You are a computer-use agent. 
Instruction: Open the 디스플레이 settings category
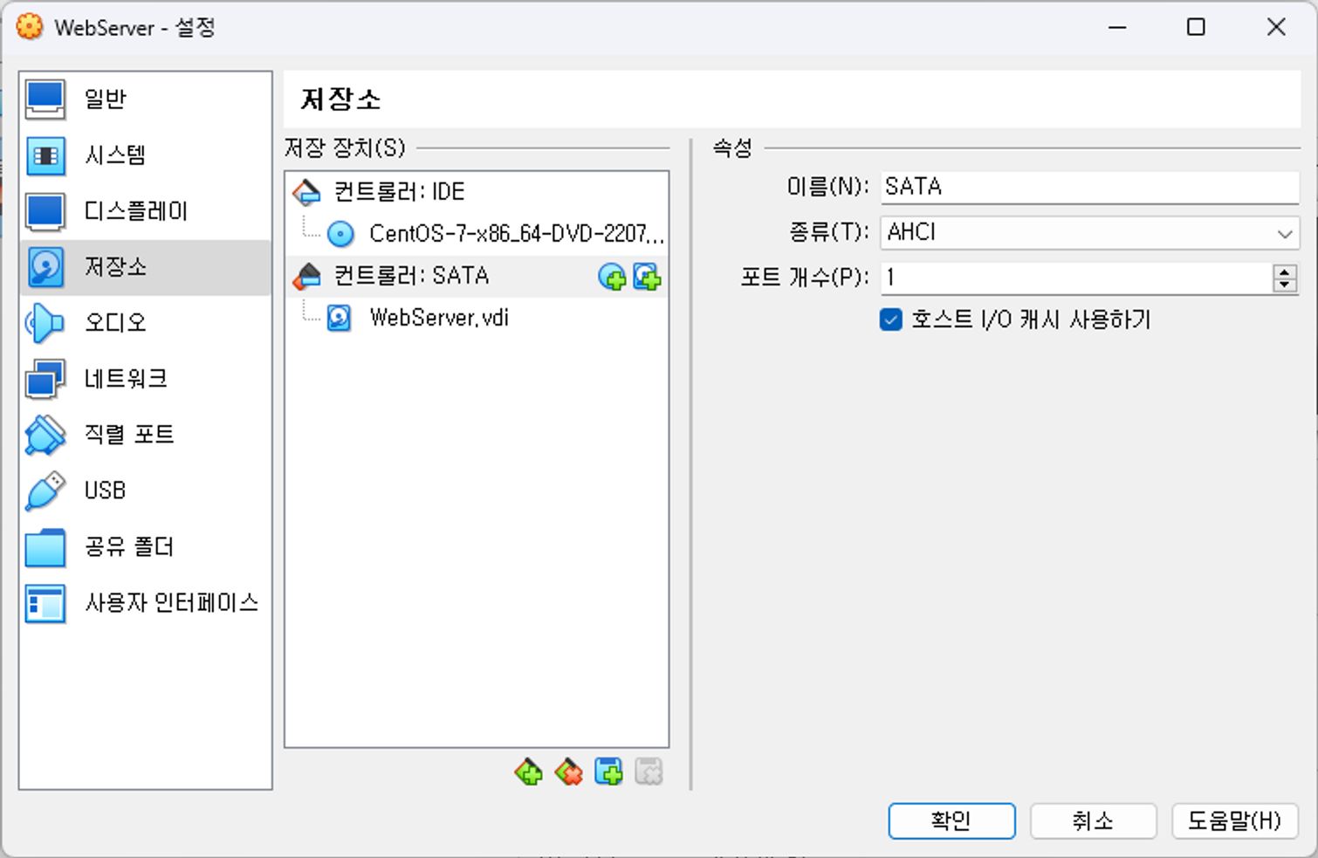(x=145, y=211)
